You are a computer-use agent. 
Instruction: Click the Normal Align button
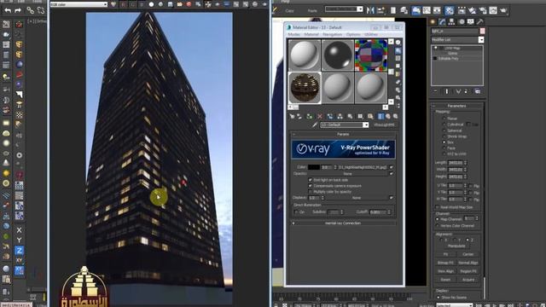pyautogui.click(x=468, y=263)
